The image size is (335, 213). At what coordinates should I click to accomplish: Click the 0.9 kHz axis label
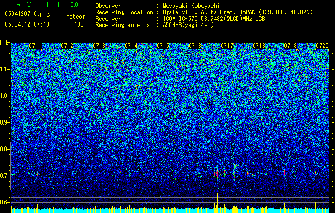pos(4,122)
